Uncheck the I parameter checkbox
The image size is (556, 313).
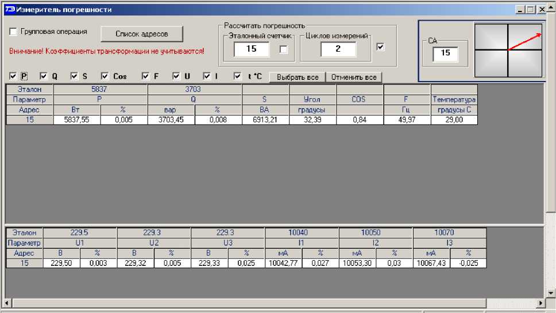pyautogui.click(x=207, y=76)
